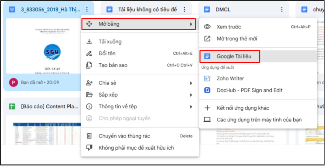
Task: Click the trash bin icon
Action: (89, 136)
